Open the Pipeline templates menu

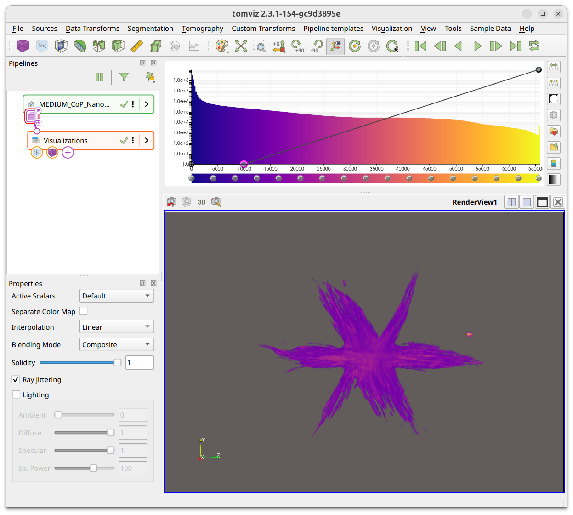tap(333, 29)
